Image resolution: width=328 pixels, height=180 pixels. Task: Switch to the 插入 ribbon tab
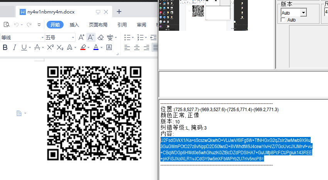[74, 25]
